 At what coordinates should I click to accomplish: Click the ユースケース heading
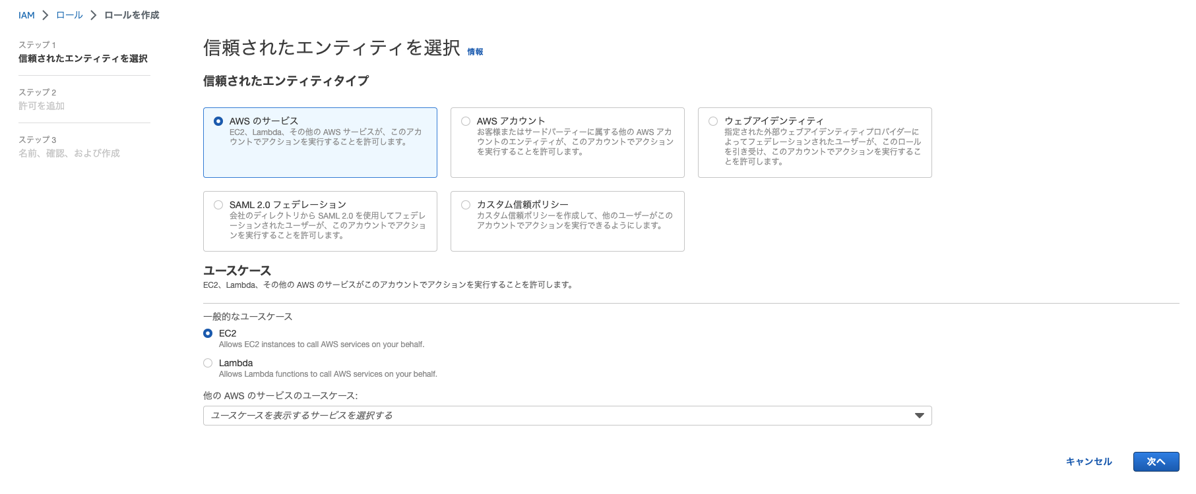(237, 271)
